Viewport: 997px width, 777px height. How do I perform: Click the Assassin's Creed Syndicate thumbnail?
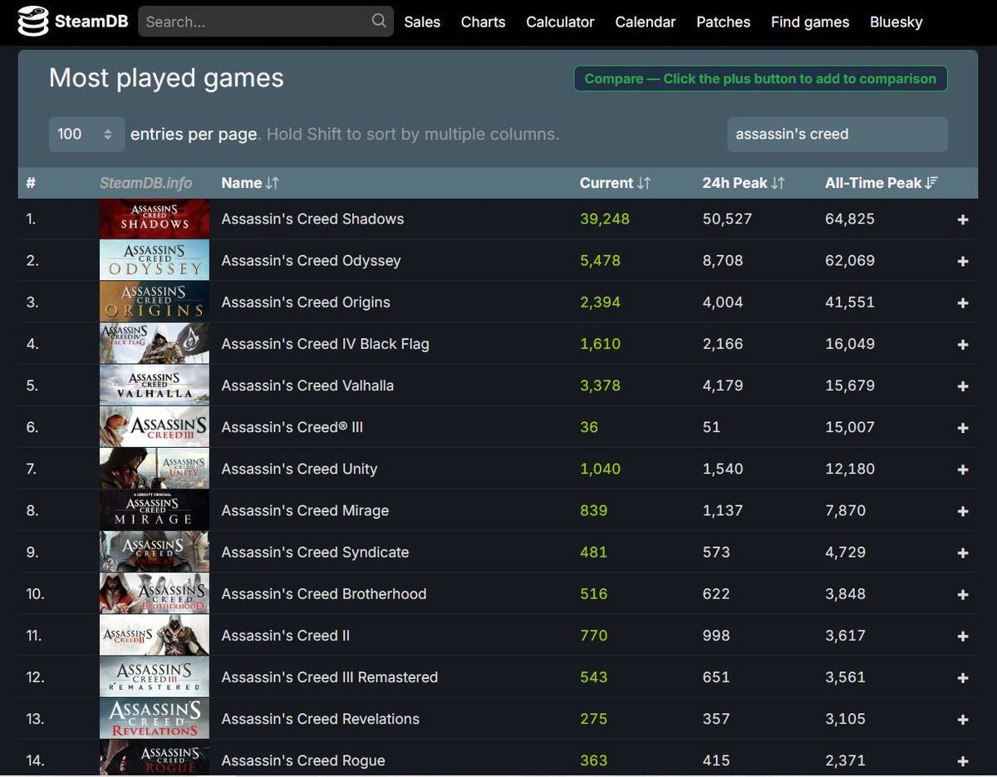coord(155,552)
